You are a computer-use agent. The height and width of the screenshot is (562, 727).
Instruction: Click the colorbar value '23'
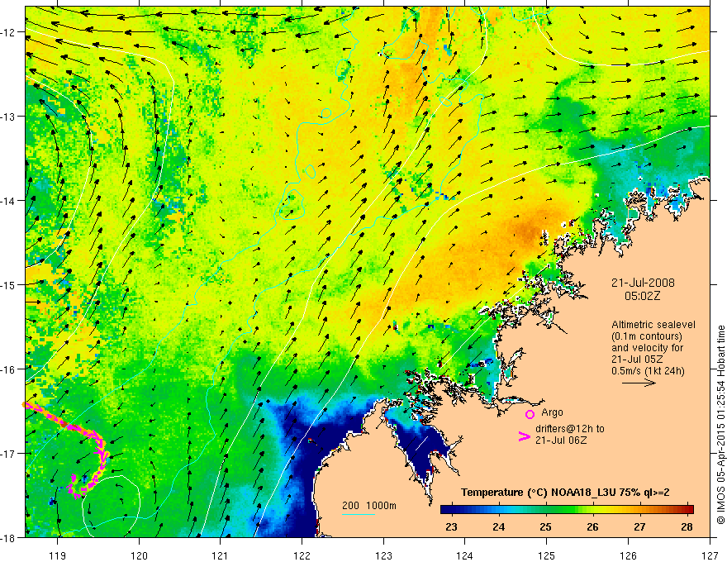click(x=451, y=526)
